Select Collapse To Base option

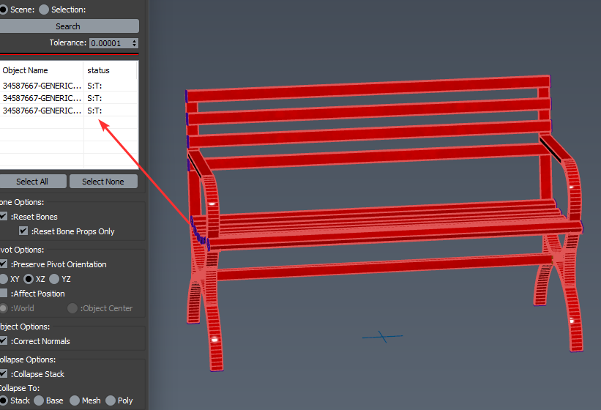[39, 400]
